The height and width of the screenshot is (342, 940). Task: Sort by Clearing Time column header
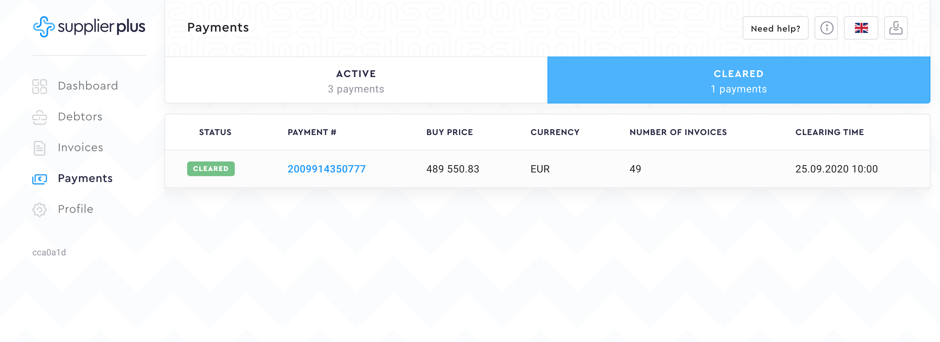(x=830, y=132)
